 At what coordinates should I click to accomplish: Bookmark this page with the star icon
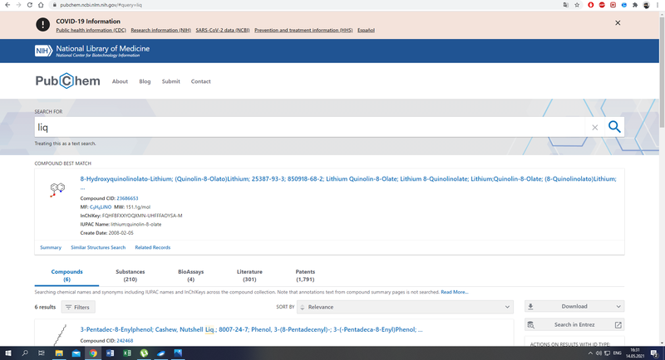coord(577,5)
